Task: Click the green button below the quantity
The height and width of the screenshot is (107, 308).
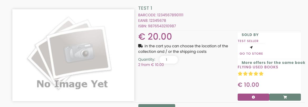Action: point(157,106)
